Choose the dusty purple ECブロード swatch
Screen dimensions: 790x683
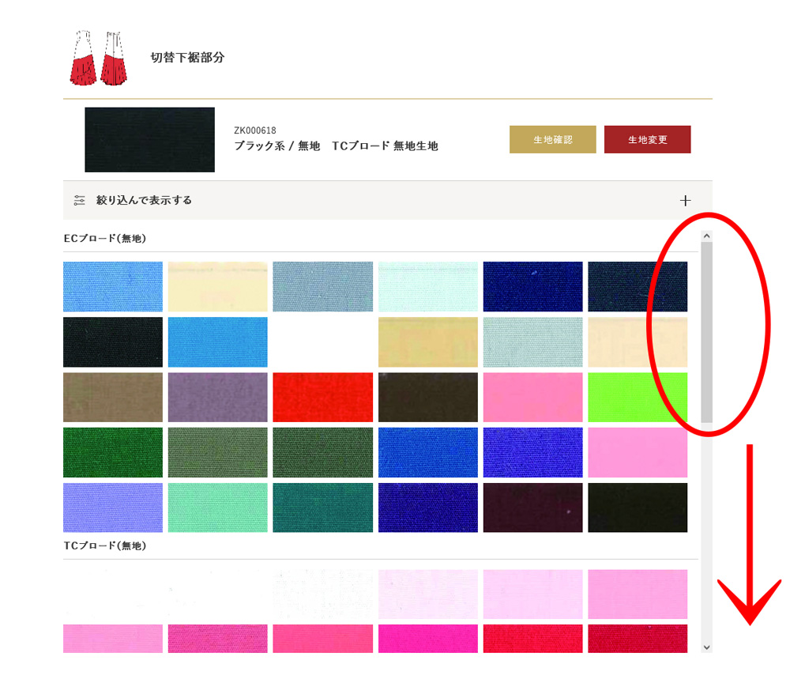pyautogui.click(x=218, y=397)
